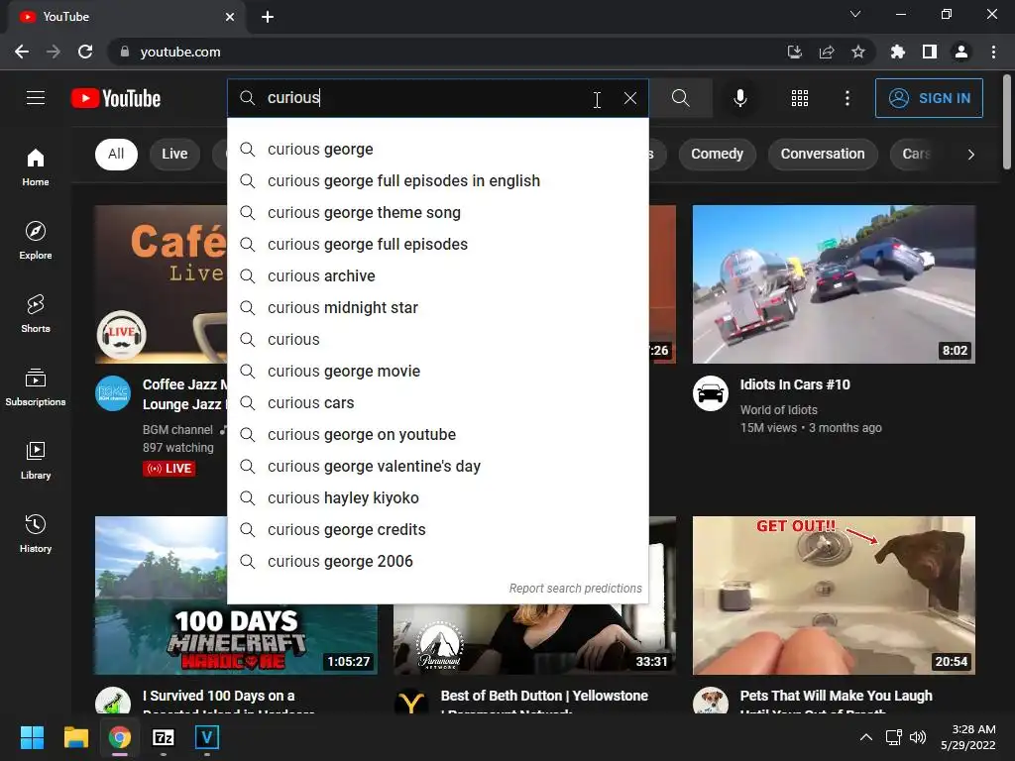Share this page via the share icon
Image resolution: width=1015 pixels, height=761 pixels.
(827, 52)
